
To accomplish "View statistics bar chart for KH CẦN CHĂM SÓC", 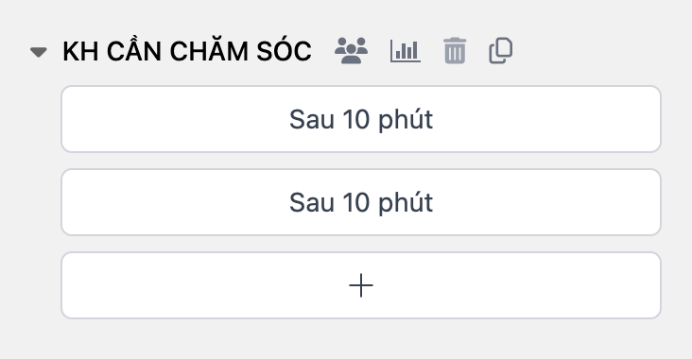I will 406,51.
